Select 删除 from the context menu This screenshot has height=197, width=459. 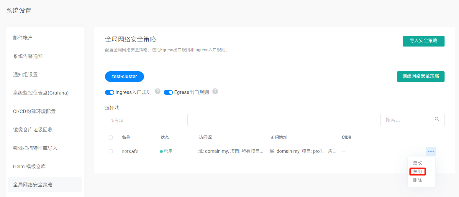click(x=417, y=180)
